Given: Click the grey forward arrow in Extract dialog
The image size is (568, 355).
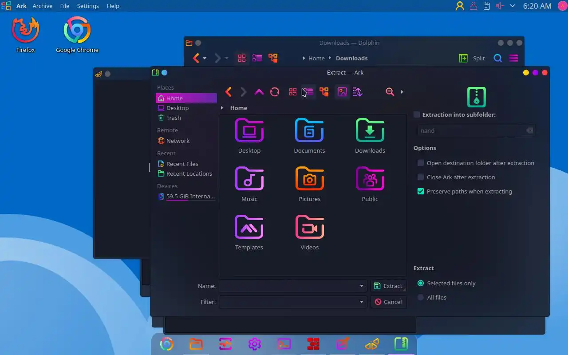Looking at the screenshot, I should 243,92.
